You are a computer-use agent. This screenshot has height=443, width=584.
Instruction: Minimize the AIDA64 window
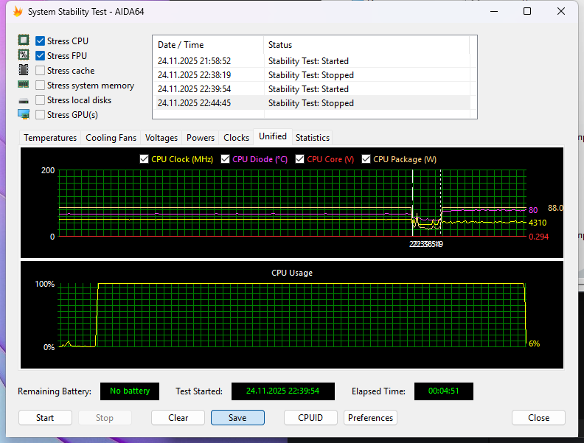[x=494, y=12]
